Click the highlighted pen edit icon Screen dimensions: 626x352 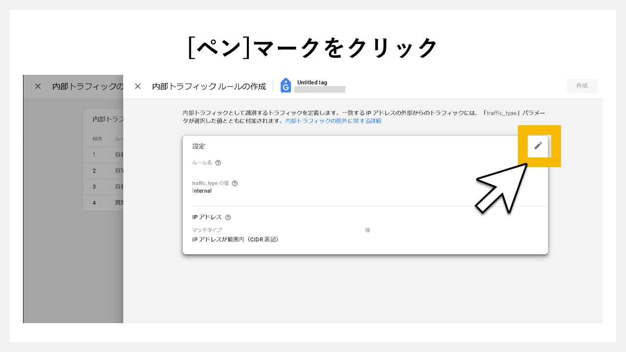tap(538, 146)
